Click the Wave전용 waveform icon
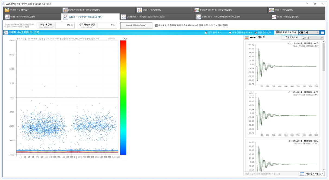 pyautogui.click(x=274, y=17)
